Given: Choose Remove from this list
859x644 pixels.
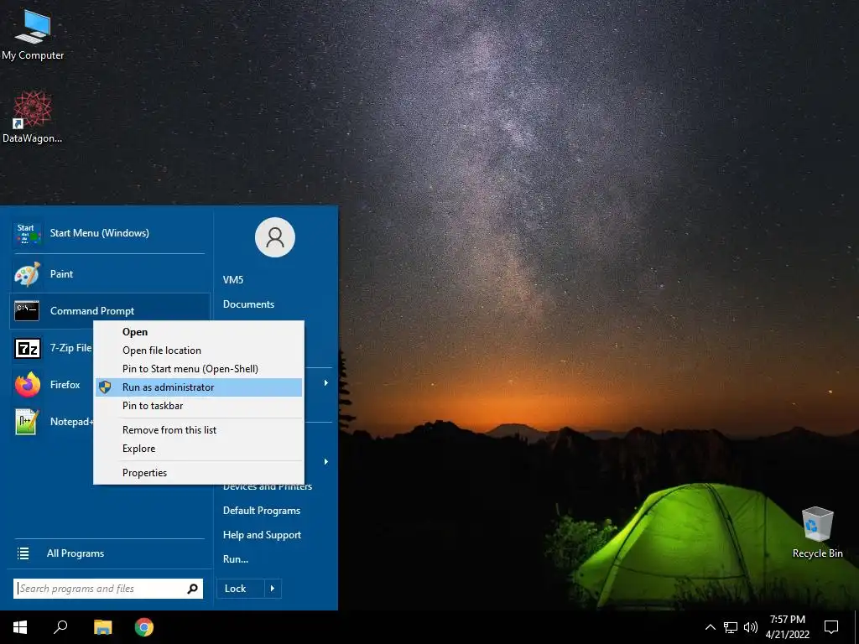Looking at the screenshot, I should [198, 430].
